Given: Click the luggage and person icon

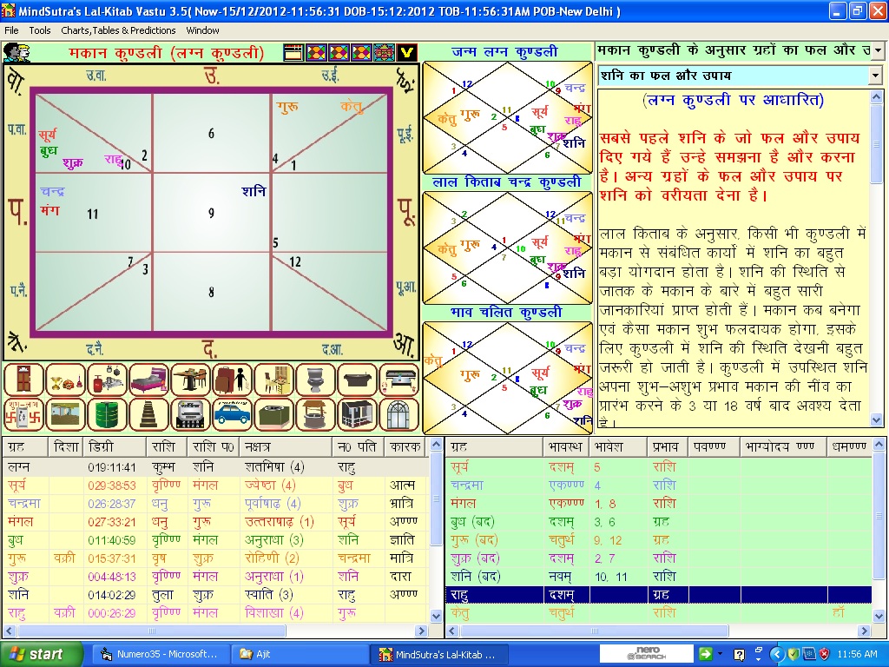Looking at the screenshot, I should [232, 379].
